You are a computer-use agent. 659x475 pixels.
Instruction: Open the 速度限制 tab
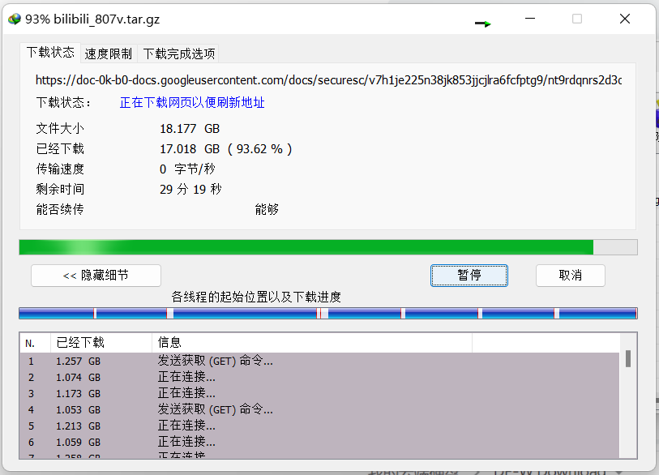click(109, 53)
